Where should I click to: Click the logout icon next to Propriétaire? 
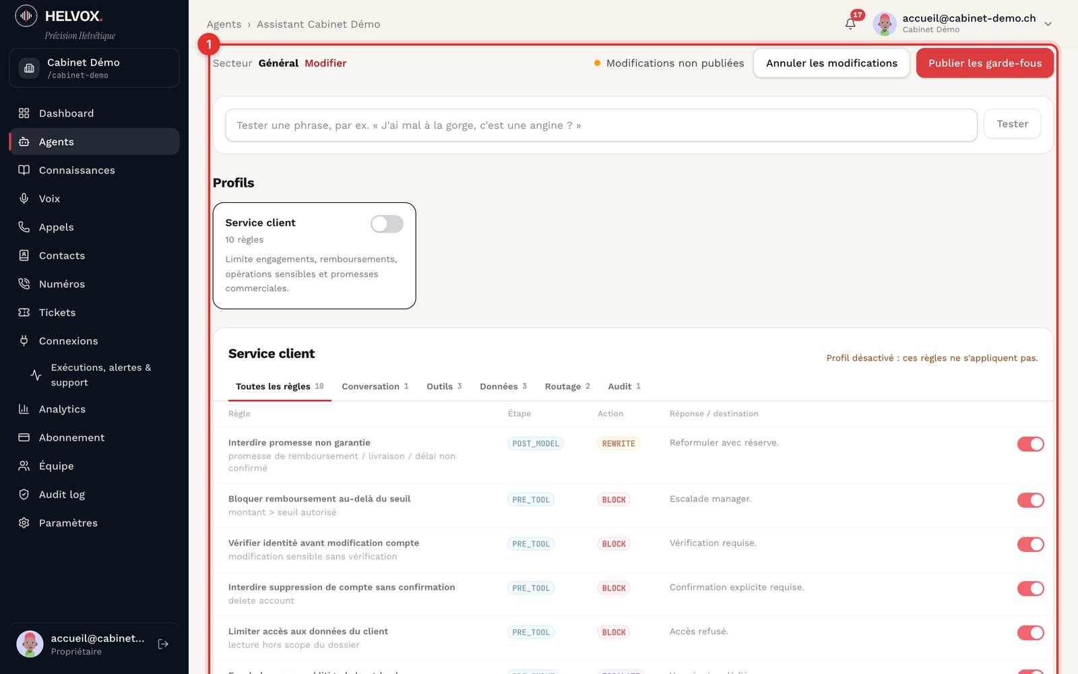pos(163,644)
